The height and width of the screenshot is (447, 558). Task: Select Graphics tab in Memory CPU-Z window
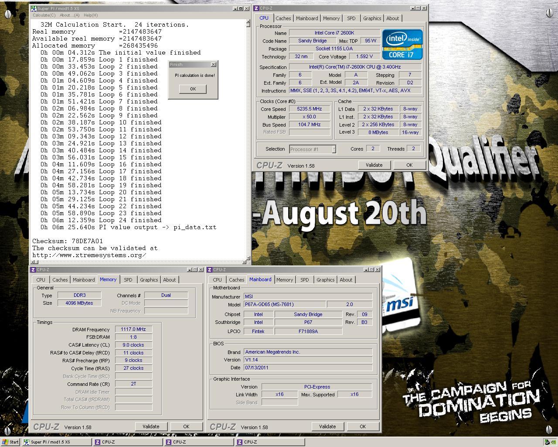pyautogui.click(x=149, y=280)
